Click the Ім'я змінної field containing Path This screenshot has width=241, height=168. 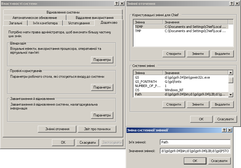tap(195, 142)
